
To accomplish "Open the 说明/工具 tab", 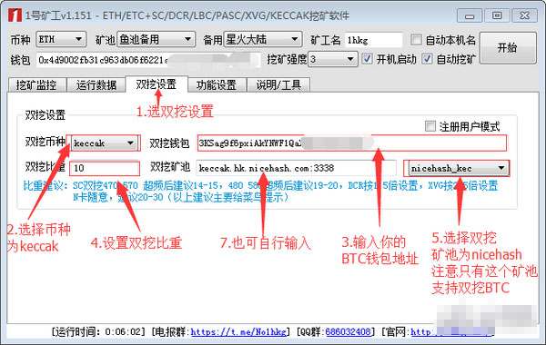I will [278, 84].
